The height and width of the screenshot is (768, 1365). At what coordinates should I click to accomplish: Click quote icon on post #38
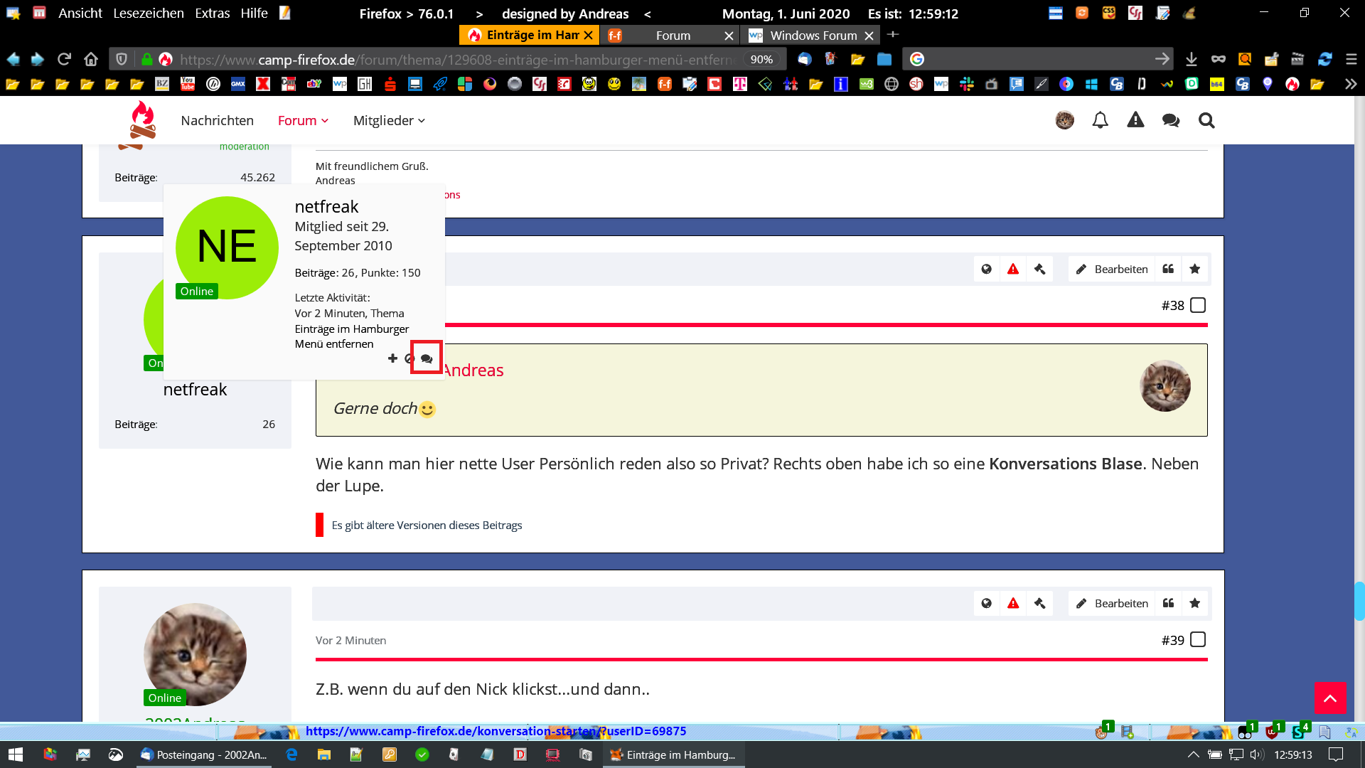pos(1168,269)
